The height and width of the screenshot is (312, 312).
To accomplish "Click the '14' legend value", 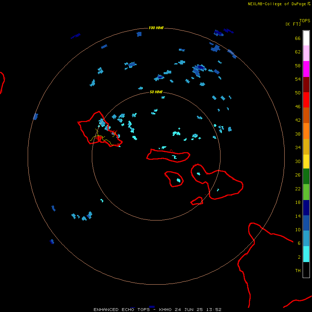I will click(x=298, y=216).
